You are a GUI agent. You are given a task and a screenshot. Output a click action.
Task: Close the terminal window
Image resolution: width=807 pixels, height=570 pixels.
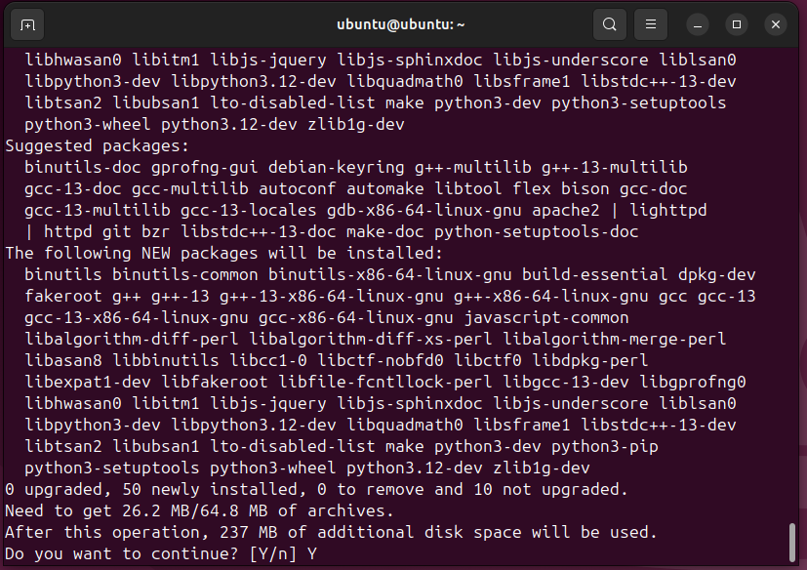tap(776, 24)
